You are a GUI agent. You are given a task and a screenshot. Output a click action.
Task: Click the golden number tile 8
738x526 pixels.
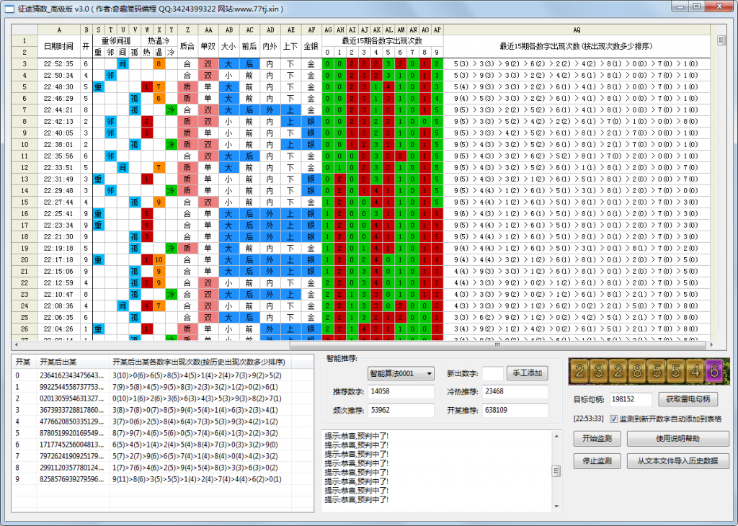pyautogui.click(x=637, y=372)
